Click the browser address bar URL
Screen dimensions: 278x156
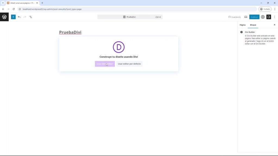(52, 9)
